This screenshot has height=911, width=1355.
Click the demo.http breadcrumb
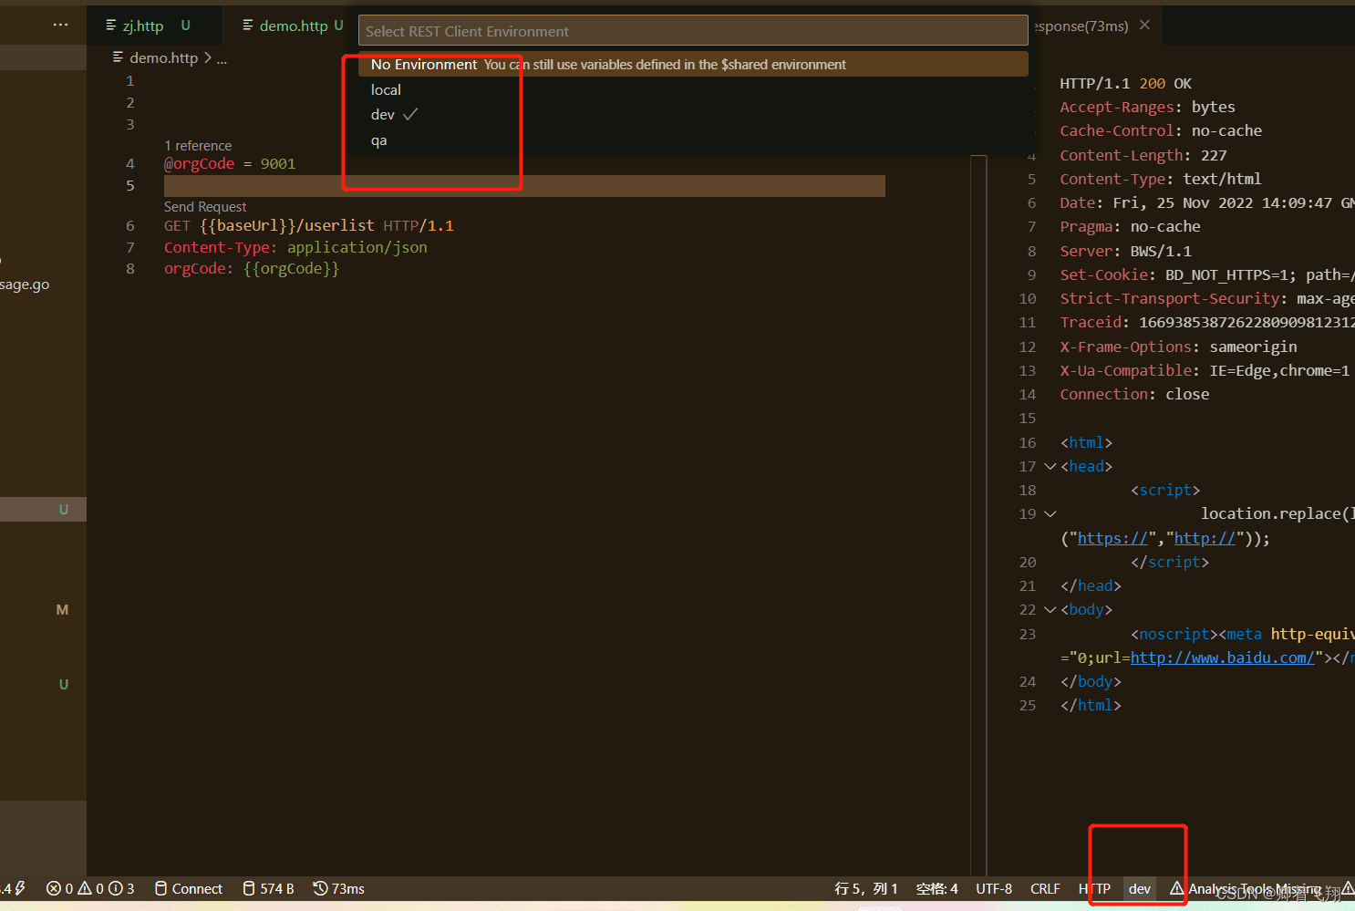tap(163, 57)
